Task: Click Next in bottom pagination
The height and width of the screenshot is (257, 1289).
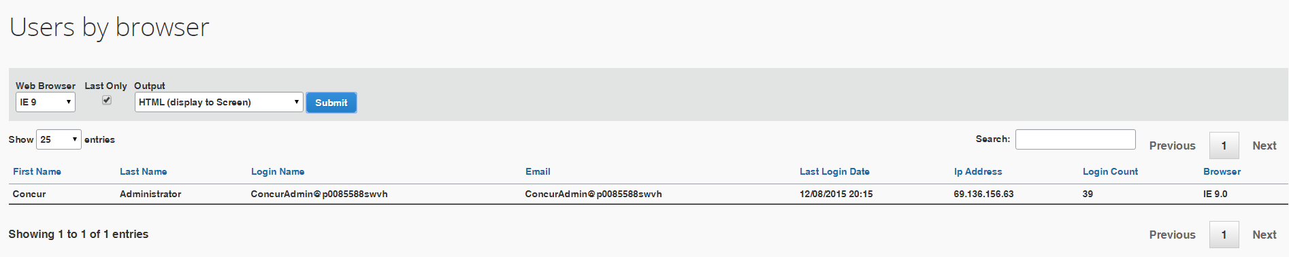Action: pyautogui.click(x=1264, y=235)
